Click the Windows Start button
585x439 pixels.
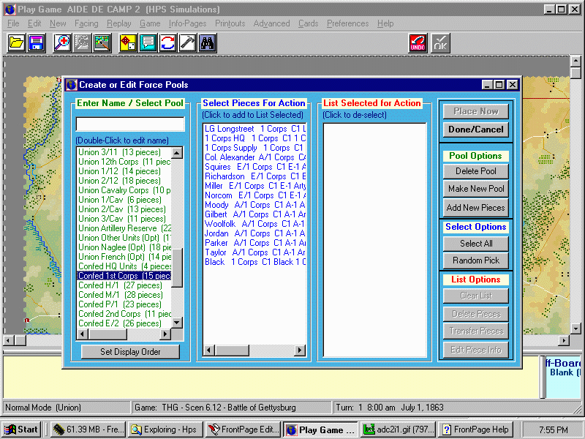22,429
